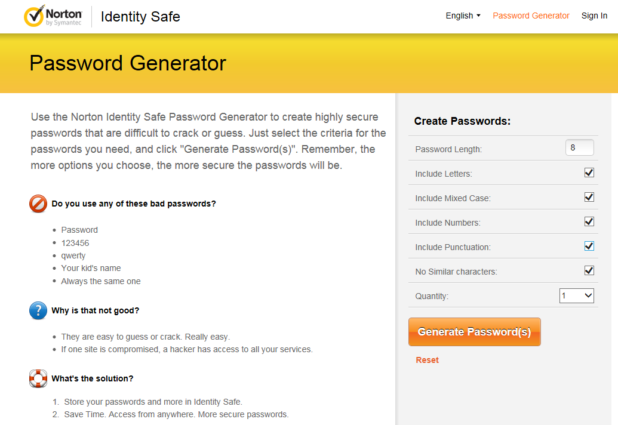Click the blue question mark icon
The image size is (618, 425).
click(x=38, y=311)
